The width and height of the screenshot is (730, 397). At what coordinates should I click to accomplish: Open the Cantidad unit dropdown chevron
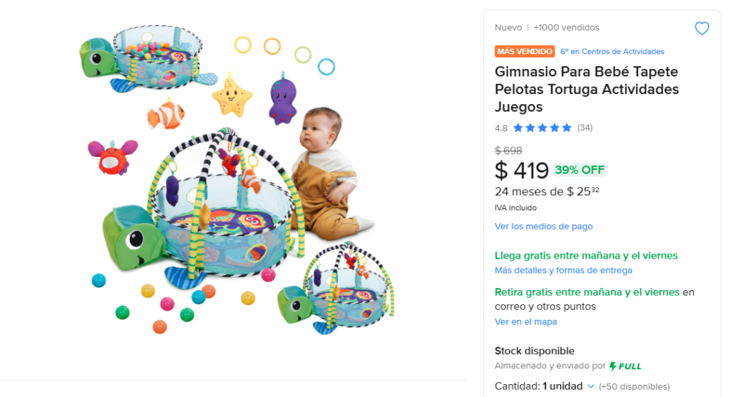tap(590, 386)
